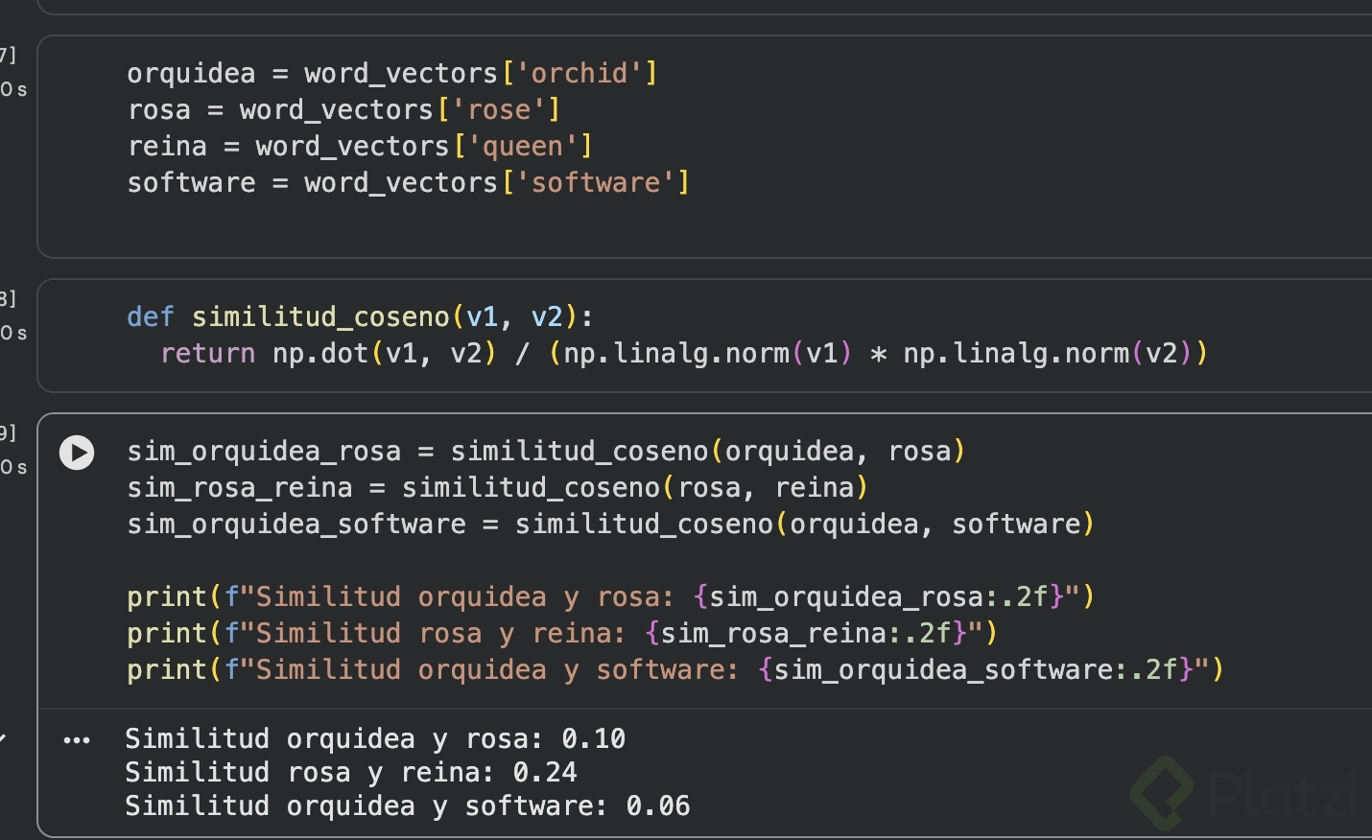
Task: Run the sim_orquidea_rosa code cell
Action: pos(77,453)
